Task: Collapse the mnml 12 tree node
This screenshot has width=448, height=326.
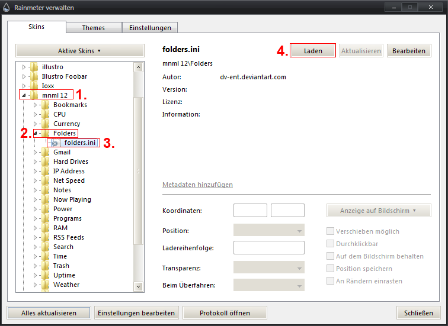Action: click(24, 95)
